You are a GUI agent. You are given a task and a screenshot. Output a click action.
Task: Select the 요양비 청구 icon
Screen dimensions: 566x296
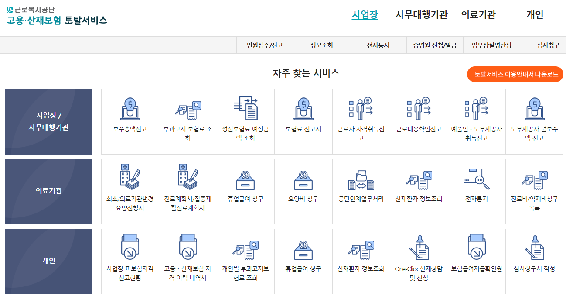click(x=303, y=179)
